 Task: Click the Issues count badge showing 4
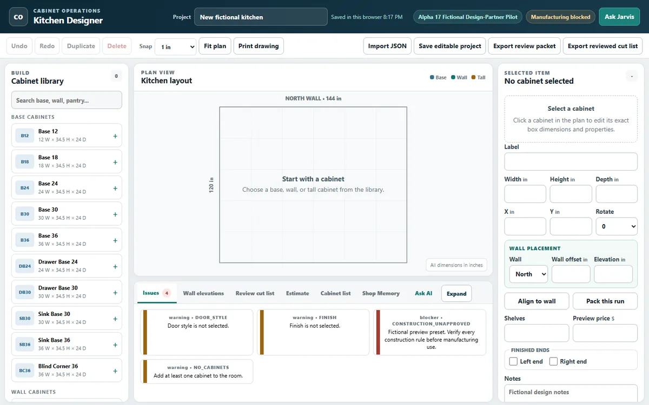[167, 293]
